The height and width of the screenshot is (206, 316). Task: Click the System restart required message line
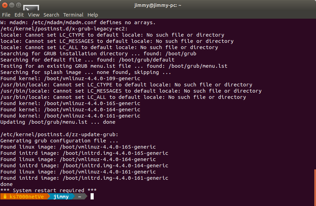coord(48,190)
